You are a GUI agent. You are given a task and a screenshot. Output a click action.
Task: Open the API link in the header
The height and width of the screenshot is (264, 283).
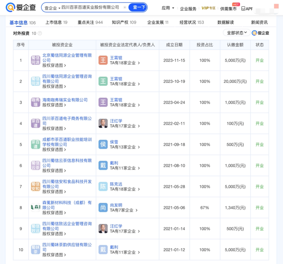(247, 8)
